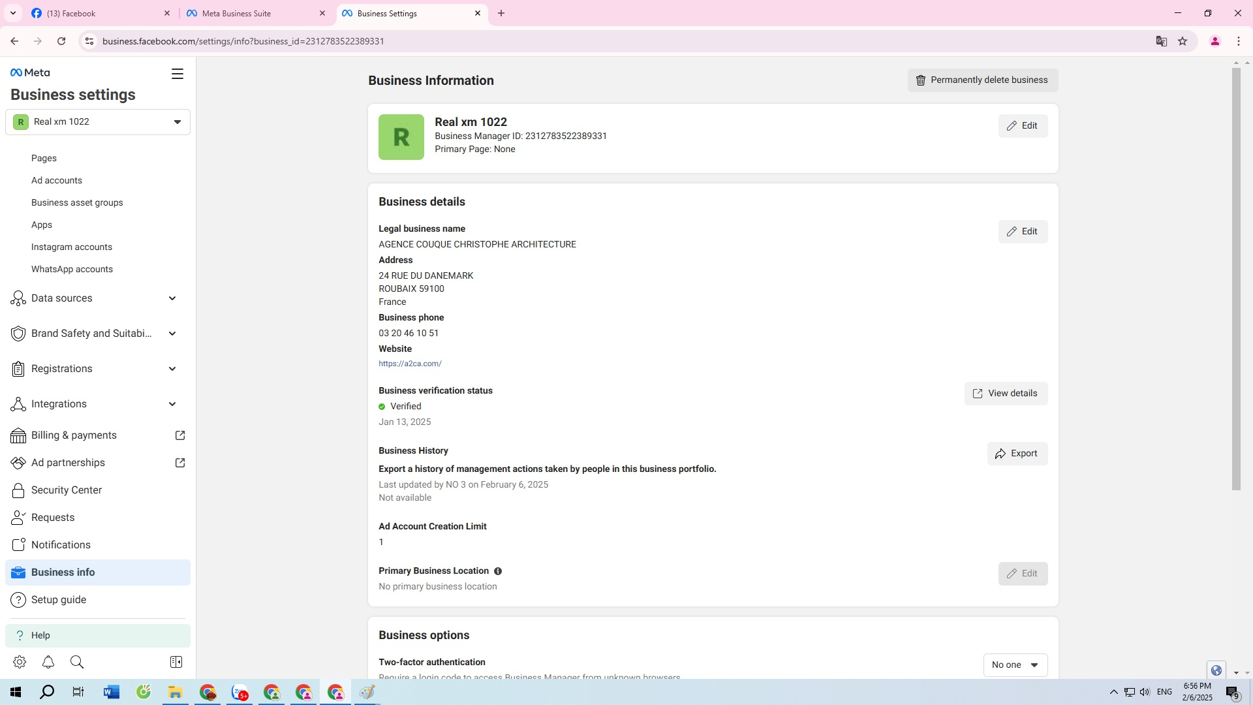The width and height of the screenshot is (1253, 705).
Task: Open the https://a2ca.com/ website link
Action: coord(410,364)
